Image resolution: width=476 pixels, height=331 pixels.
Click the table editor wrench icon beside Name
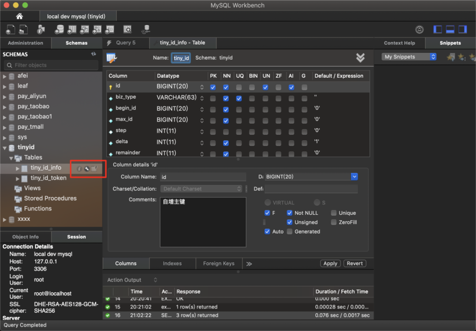tap(112, 58)
